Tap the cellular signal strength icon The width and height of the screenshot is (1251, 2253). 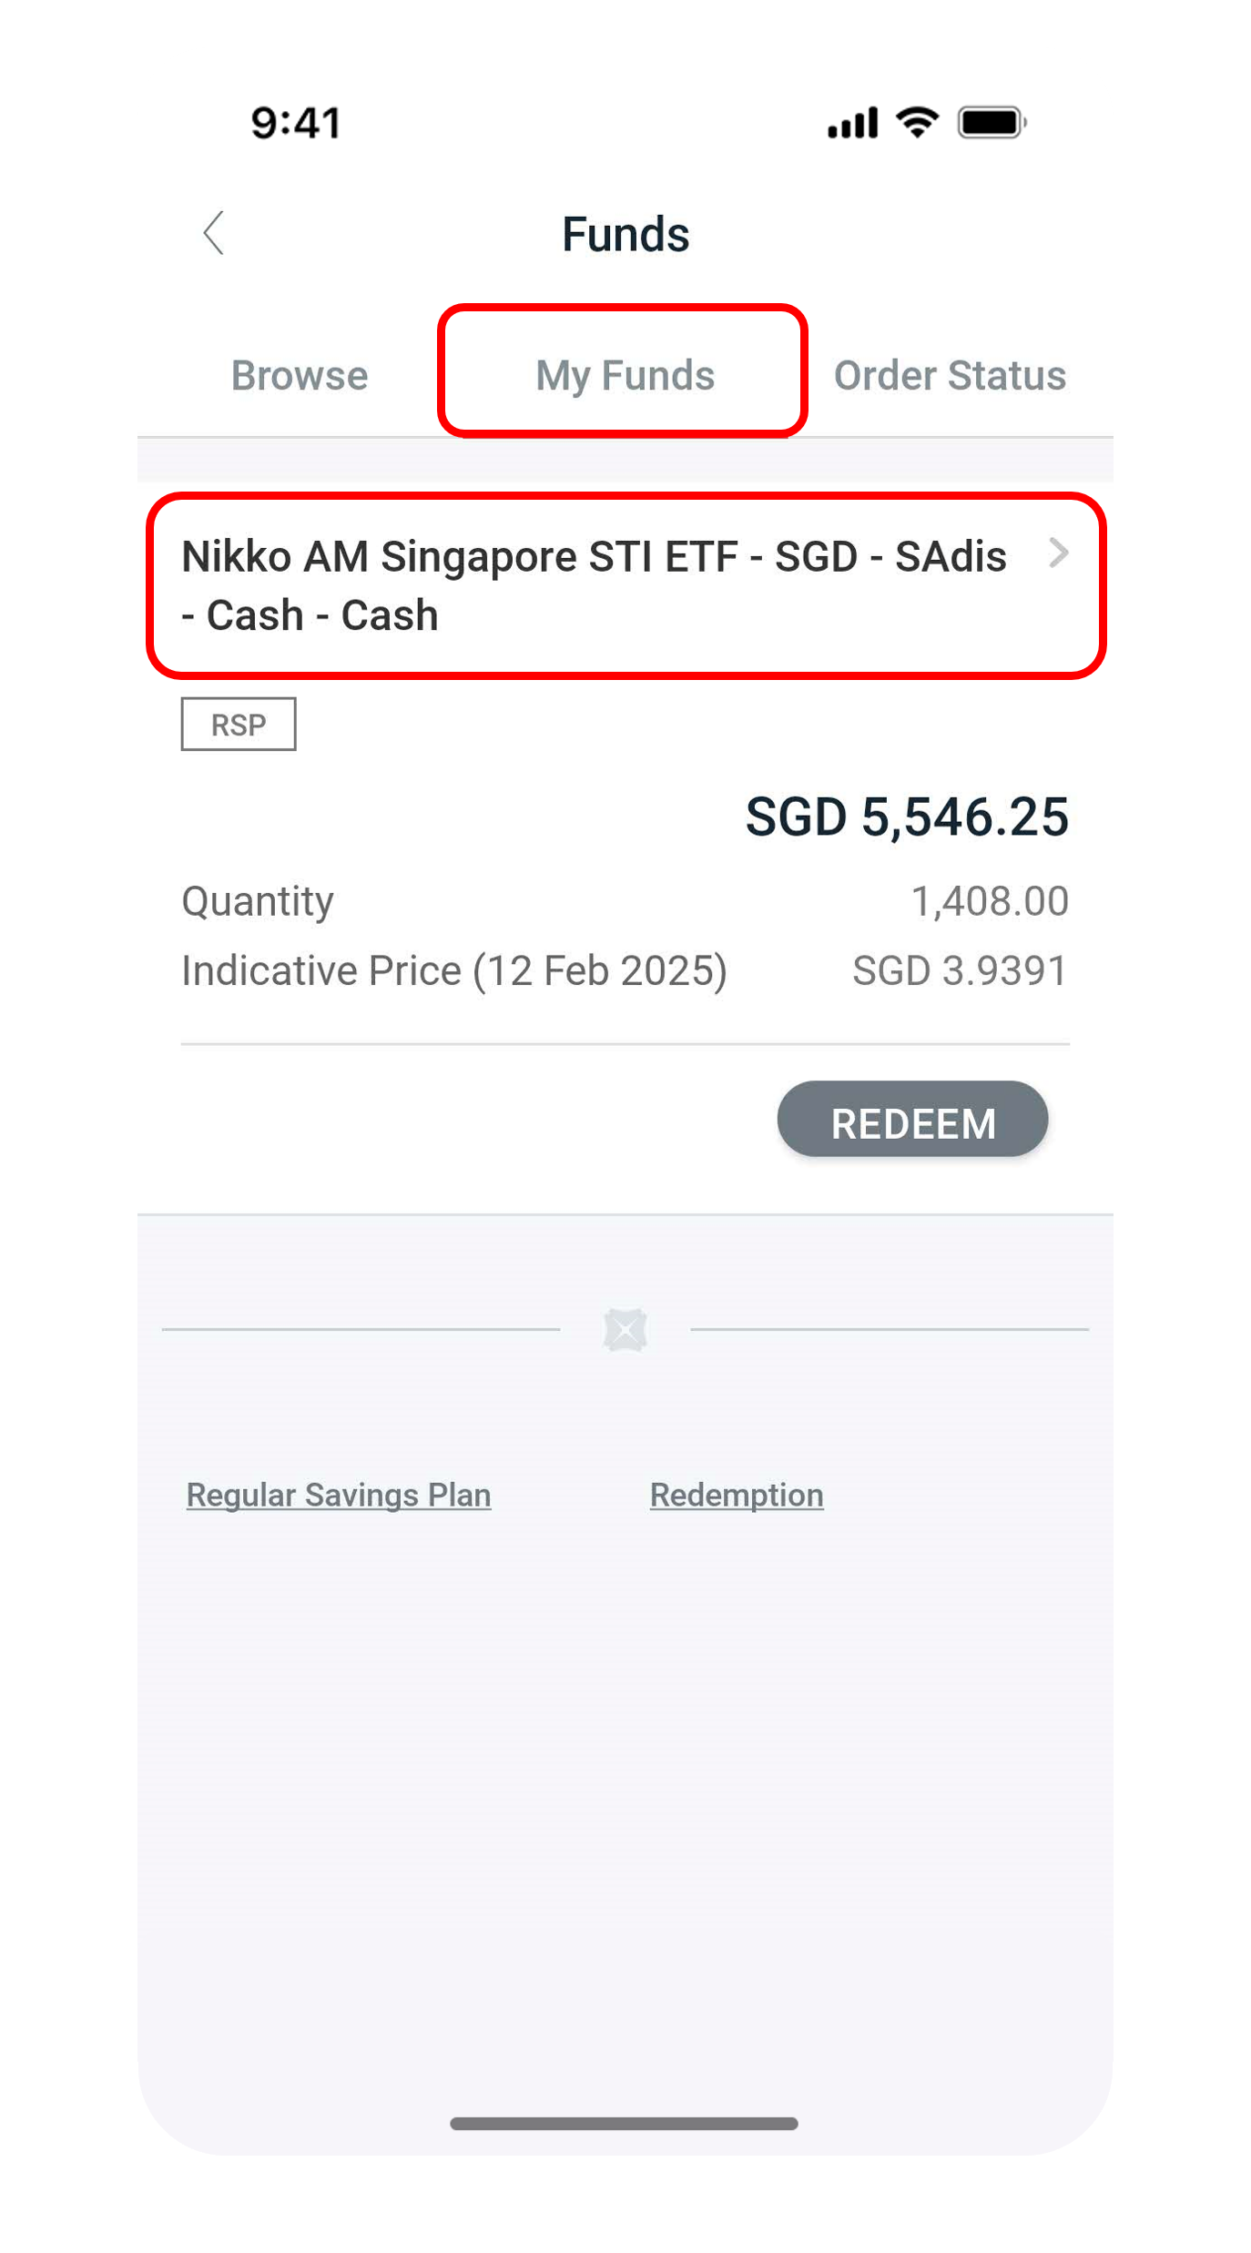pos(852,123)
